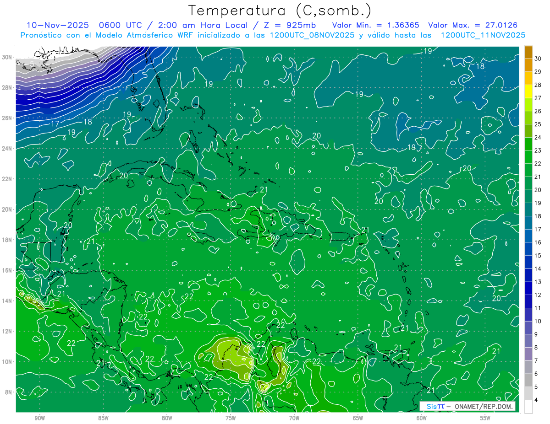Click the "17" contour label on the map
Viewport: 550px width, 424px height.
(x=55, y=123)
